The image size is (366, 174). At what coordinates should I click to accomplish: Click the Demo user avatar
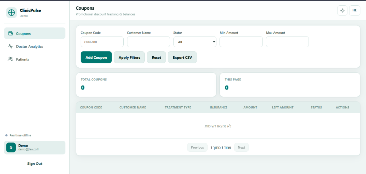tap(11, 148)
